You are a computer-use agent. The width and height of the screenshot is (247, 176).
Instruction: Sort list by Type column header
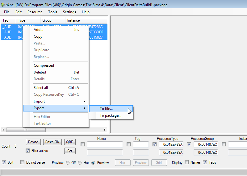coord(28,20)
